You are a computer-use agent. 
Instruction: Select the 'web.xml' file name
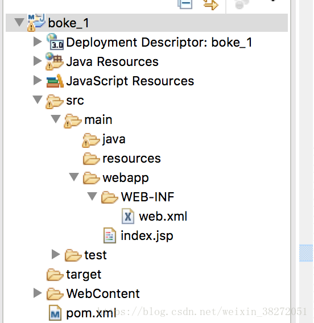[x=163, y=217]
